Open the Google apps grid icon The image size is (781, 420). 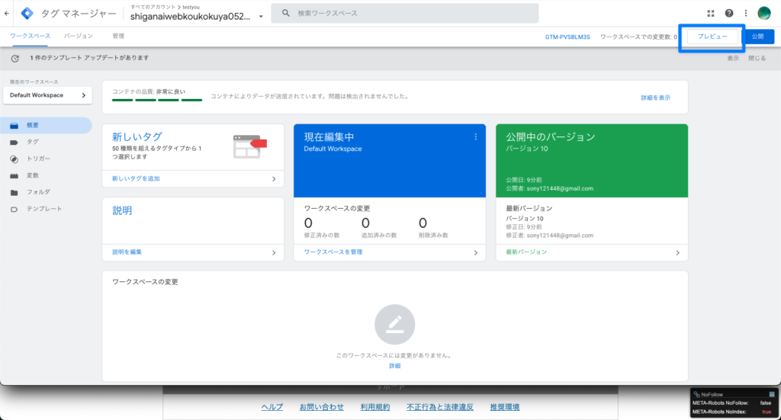pyautogui.click(x=711, y=13)
